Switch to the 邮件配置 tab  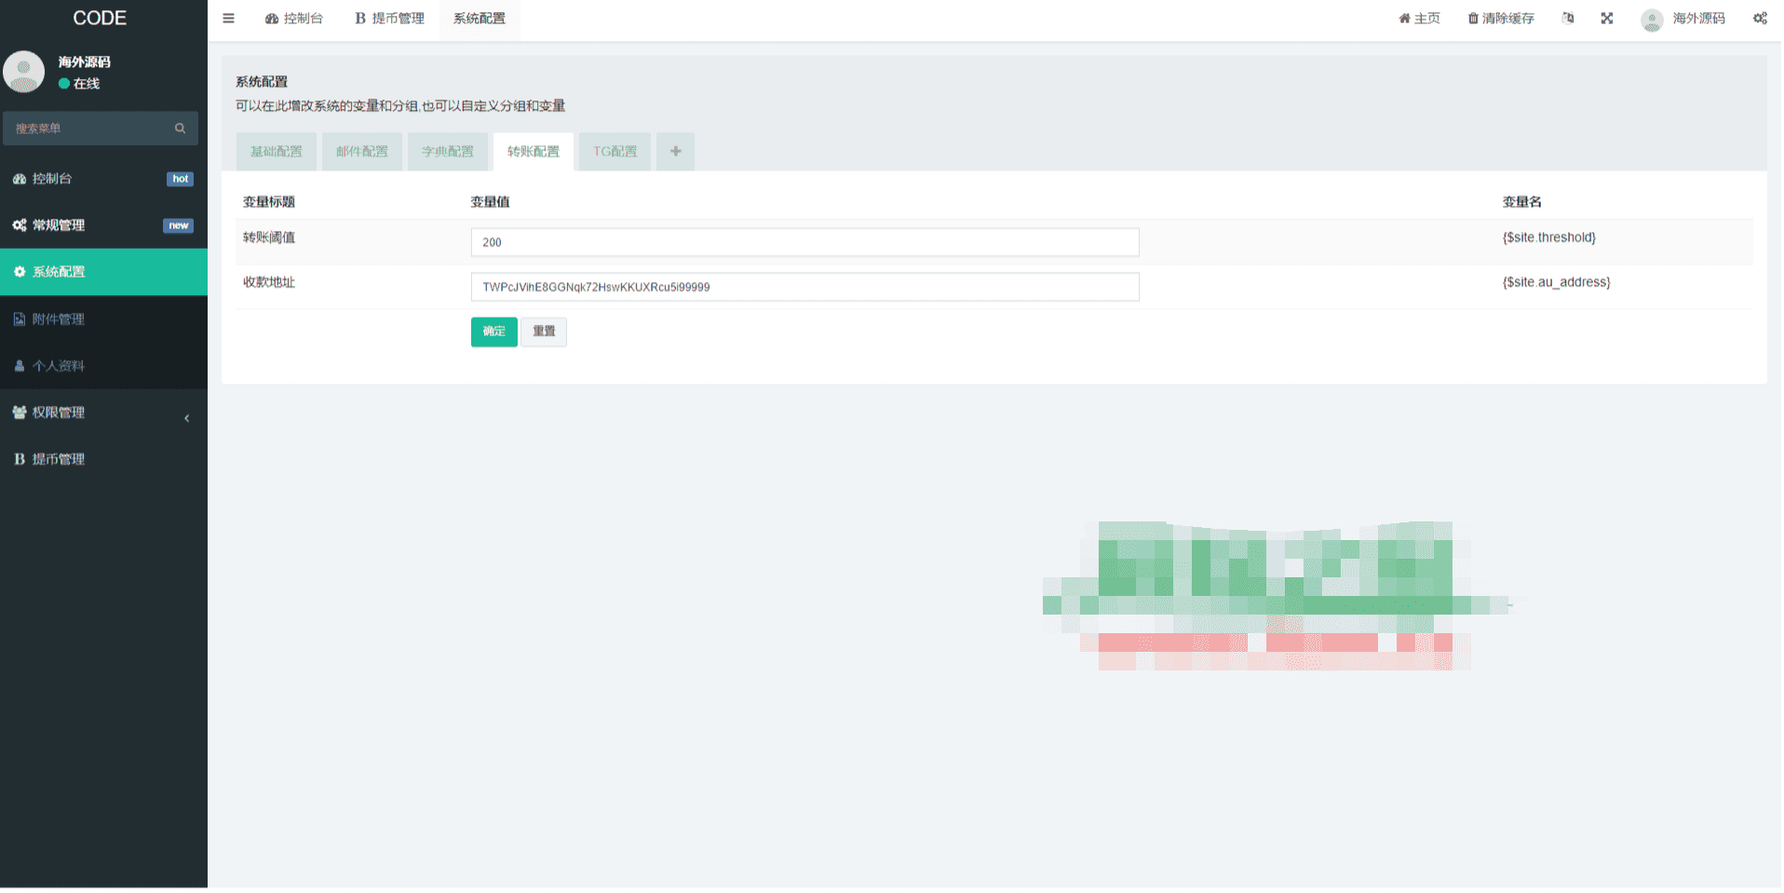coord(362,152)
